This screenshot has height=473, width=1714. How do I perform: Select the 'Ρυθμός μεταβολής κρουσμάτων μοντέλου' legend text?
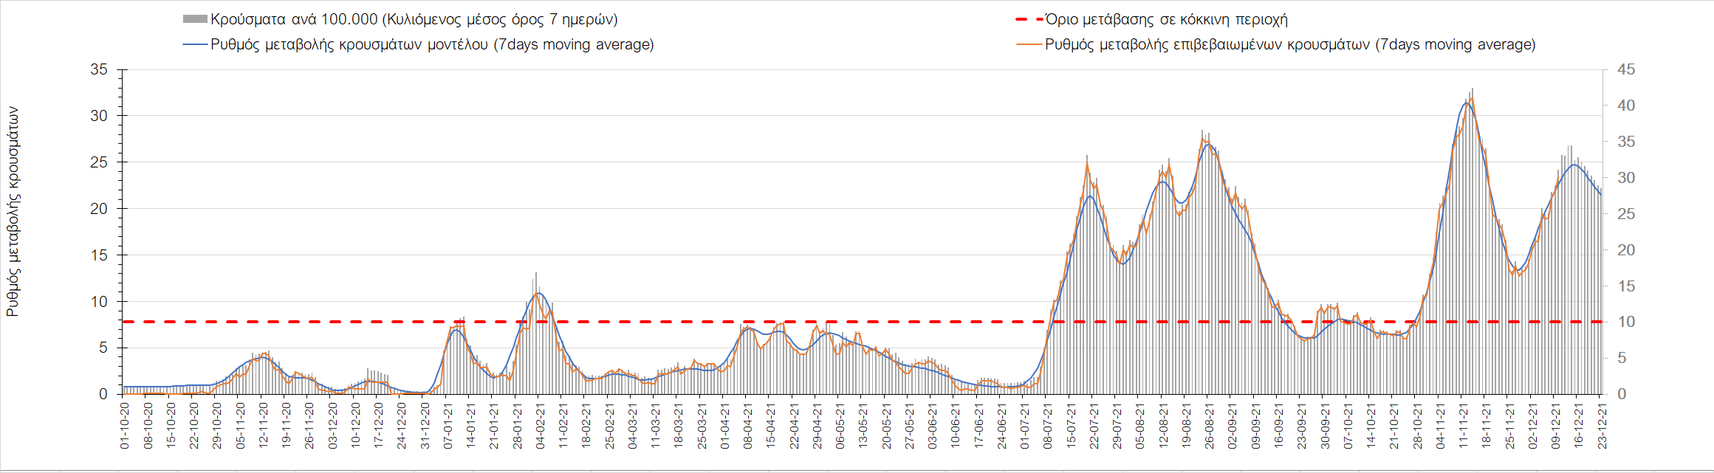(x=432, y=44)
